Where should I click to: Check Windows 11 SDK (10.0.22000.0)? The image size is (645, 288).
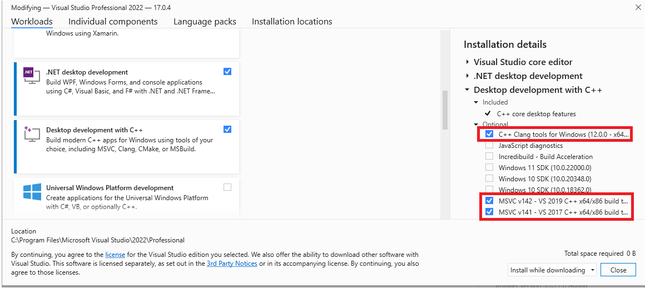(489, 167)
